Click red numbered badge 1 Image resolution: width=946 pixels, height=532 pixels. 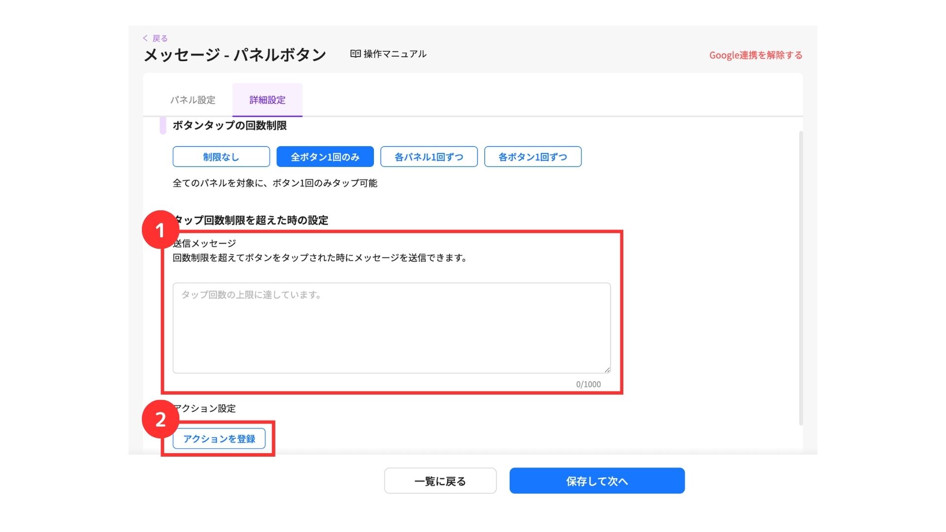160,230
